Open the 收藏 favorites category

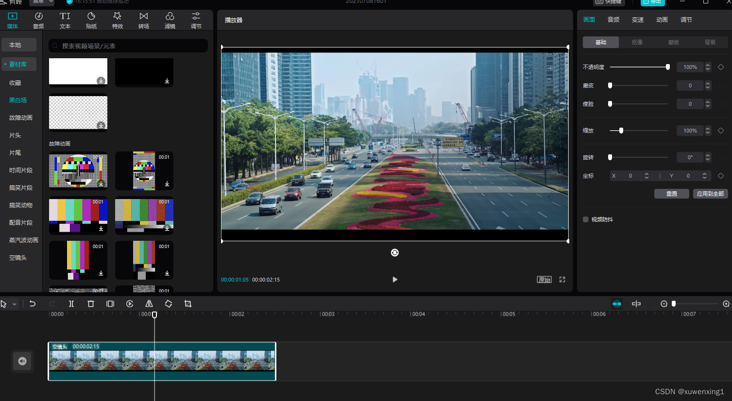[15, 83]
